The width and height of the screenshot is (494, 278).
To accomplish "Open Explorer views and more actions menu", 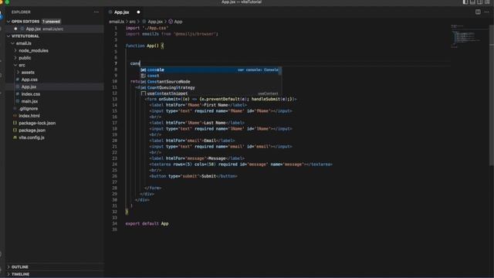I will point(96,12).
